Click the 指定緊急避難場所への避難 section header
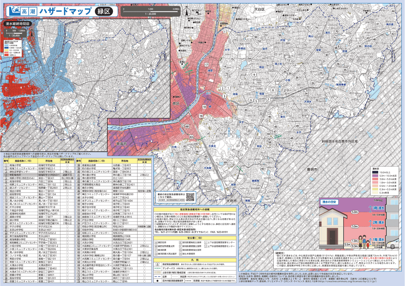This screenshot has height=286, width=405. click(194, 209)
